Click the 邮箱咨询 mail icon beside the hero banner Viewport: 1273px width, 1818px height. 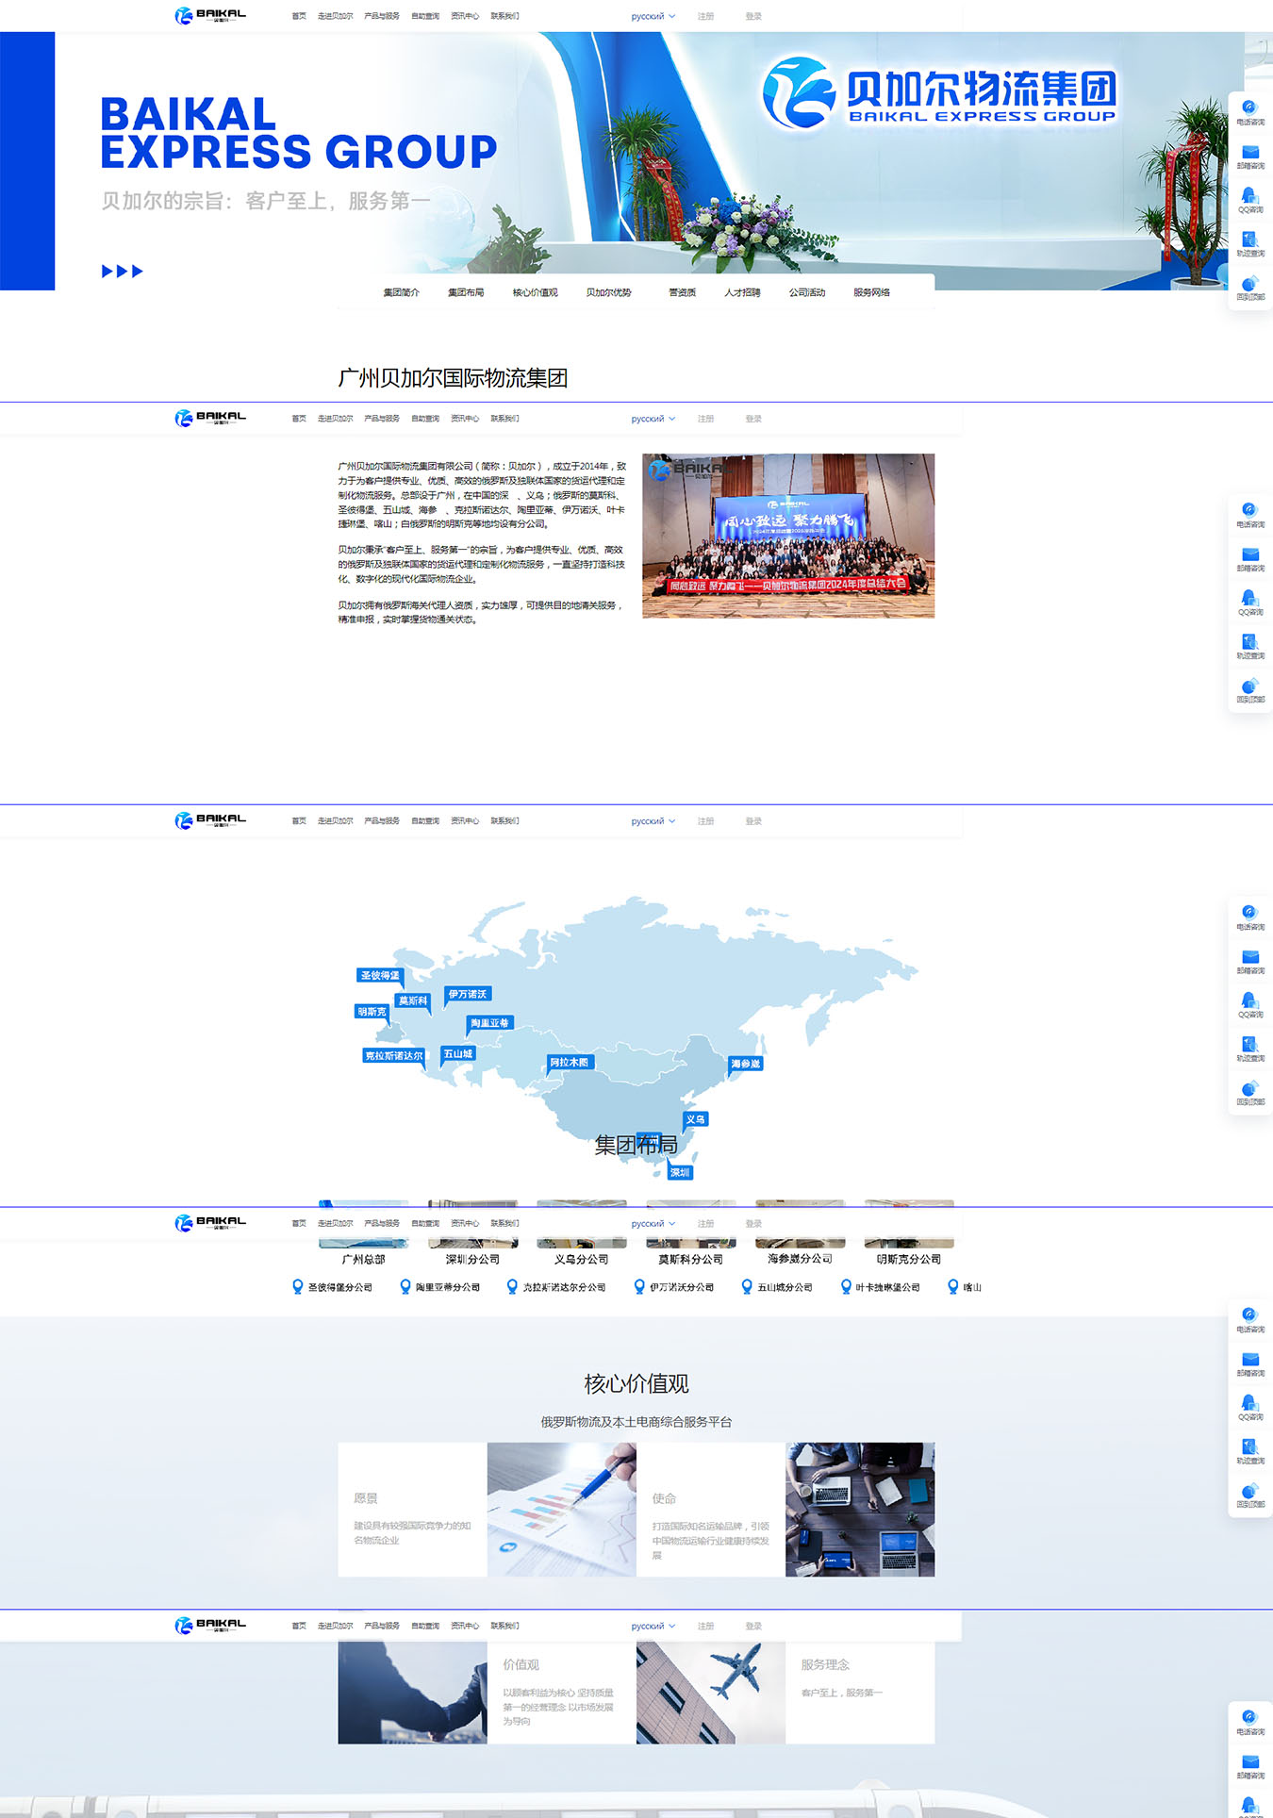(x=1249, y=153)
